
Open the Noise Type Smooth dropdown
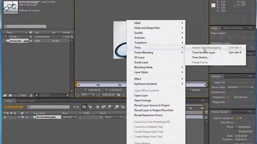(240, 87)
